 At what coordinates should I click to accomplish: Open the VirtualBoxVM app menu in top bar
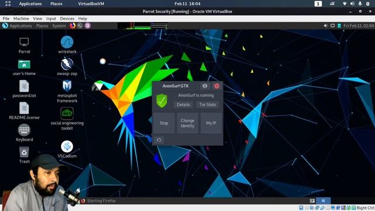[91, 4]
